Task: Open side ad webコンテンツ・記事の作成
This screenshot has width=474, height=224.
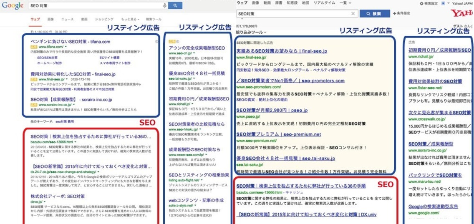Action: 196,200
